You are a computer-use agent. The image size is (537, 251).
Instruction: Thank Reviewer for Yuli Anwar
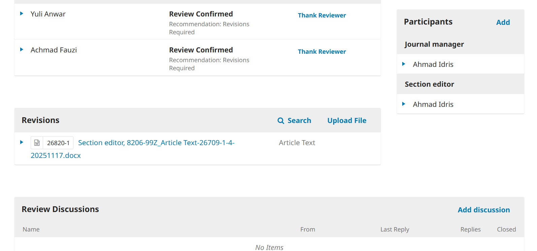(322, 15)
